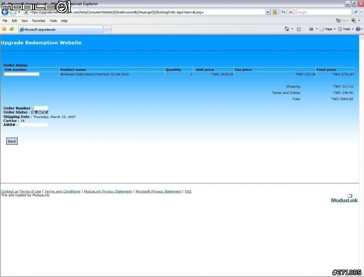Expand the Home icon dropdown arrow
The height and width of the screenshot is (277, 364).
pos(292,29)
